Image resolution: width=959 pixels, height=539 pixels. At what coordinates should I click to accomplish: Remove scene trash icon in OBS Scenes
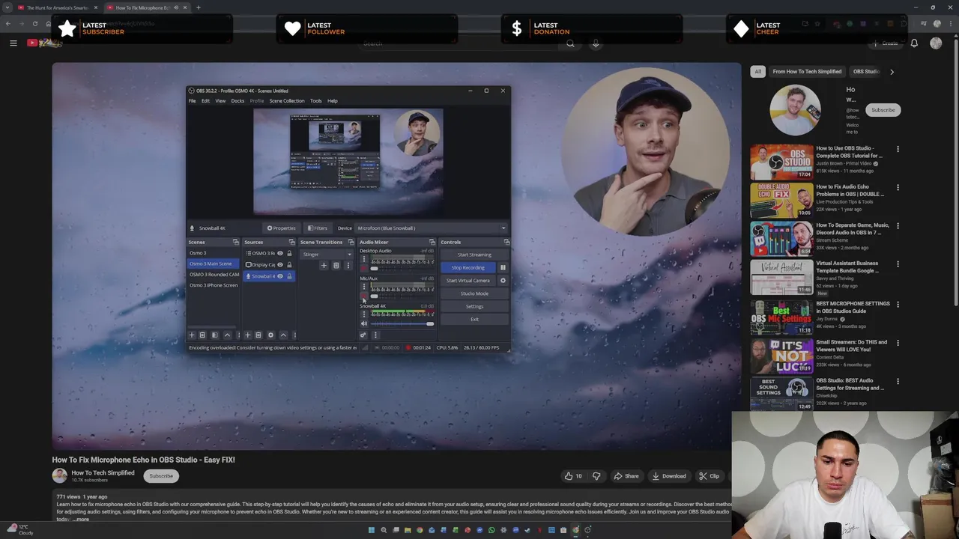coord(202,335)
